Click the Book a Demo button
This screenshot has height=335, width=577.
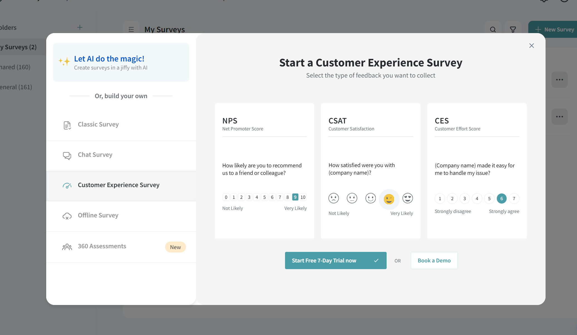[434, 260]
